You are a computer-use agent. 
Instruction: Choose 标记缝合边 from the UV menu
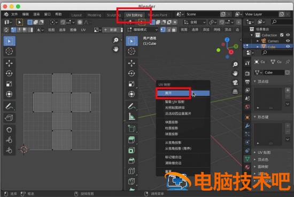click(183, 157)
